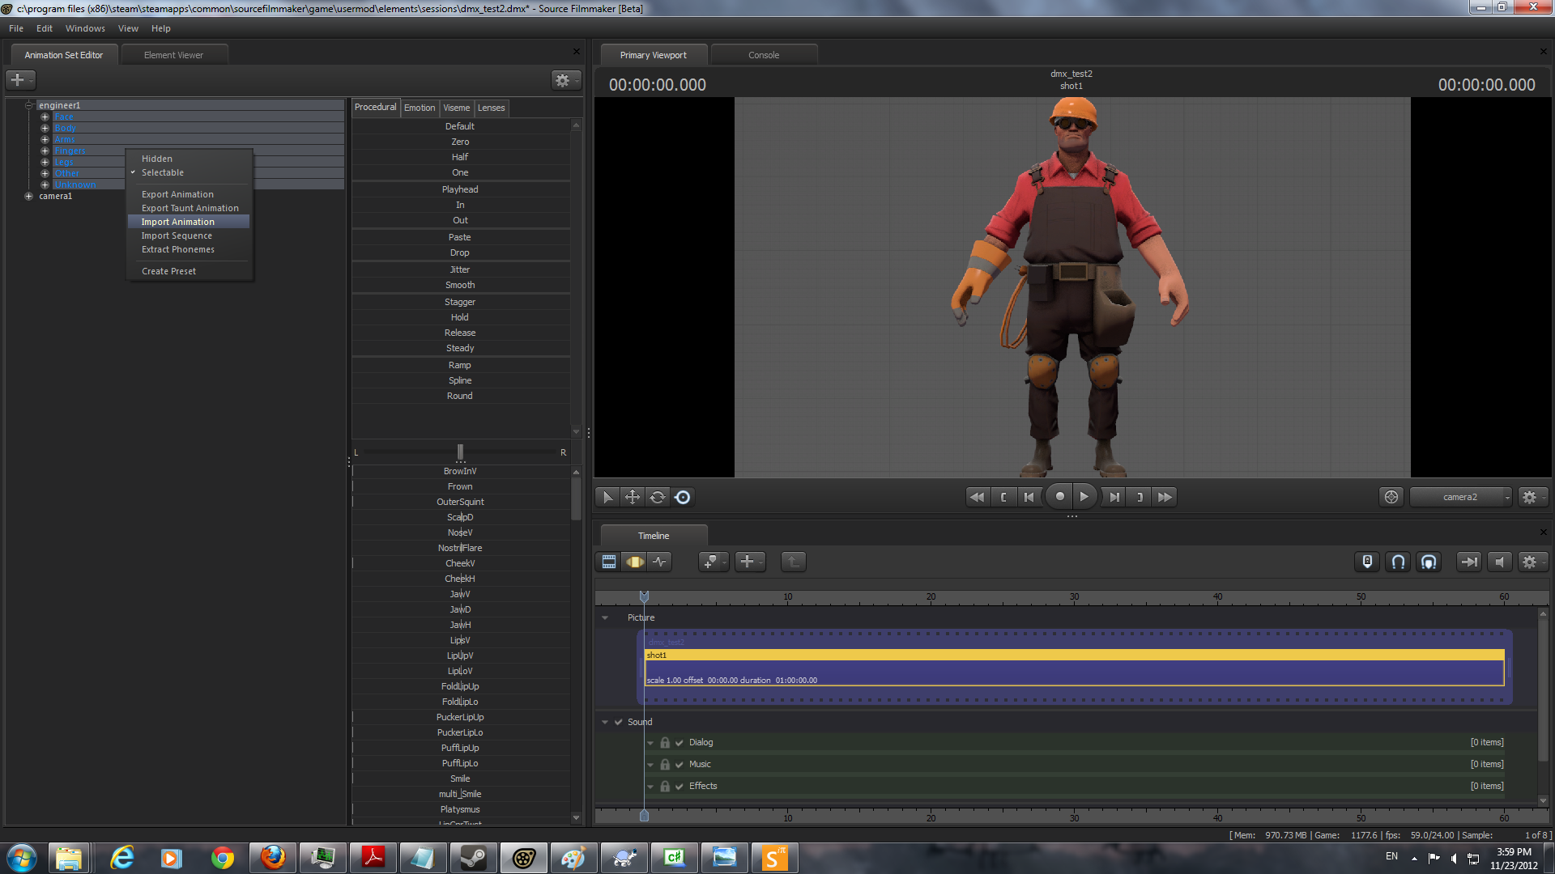Apply the Jitter procedural preset
1555x874 pixels.
pyautogui.click(x=460, y=269)
